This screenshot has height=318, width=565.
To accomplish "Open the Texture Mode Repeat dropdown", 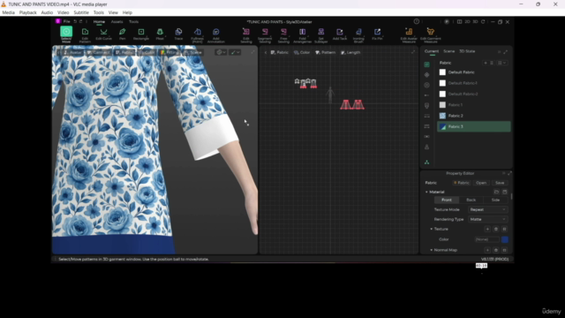I will click(488, 209).
